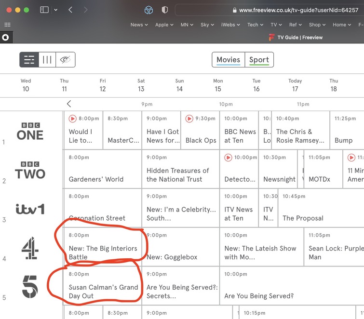
Task: Click the browser forward arrow
Action: (86, 10)
